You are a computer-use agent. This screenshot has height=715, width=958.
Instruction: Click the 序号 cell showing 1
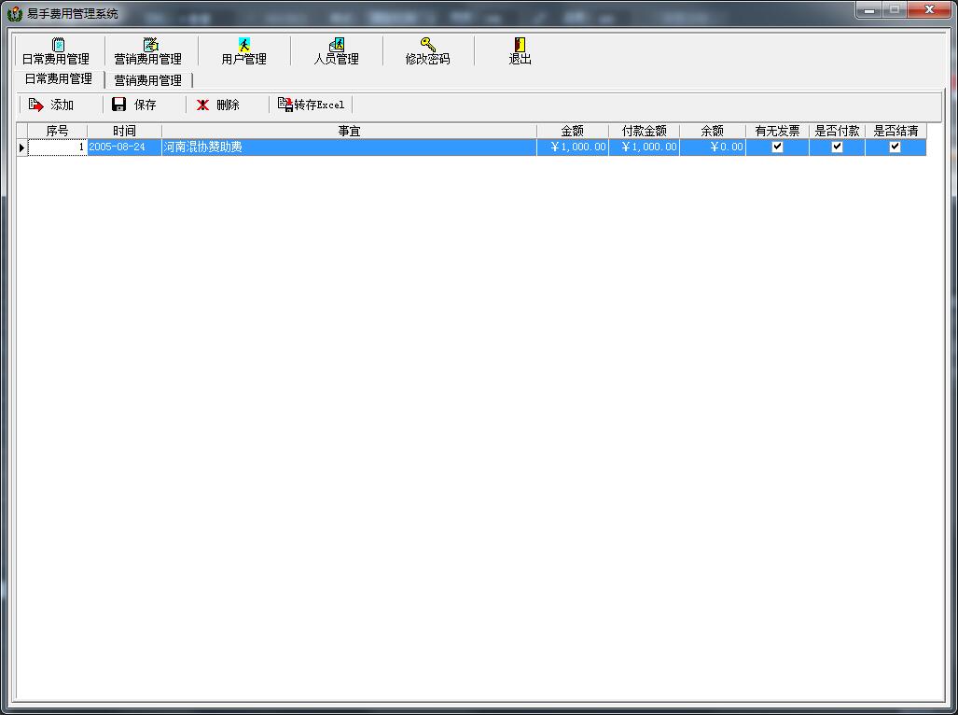point(58,147)
